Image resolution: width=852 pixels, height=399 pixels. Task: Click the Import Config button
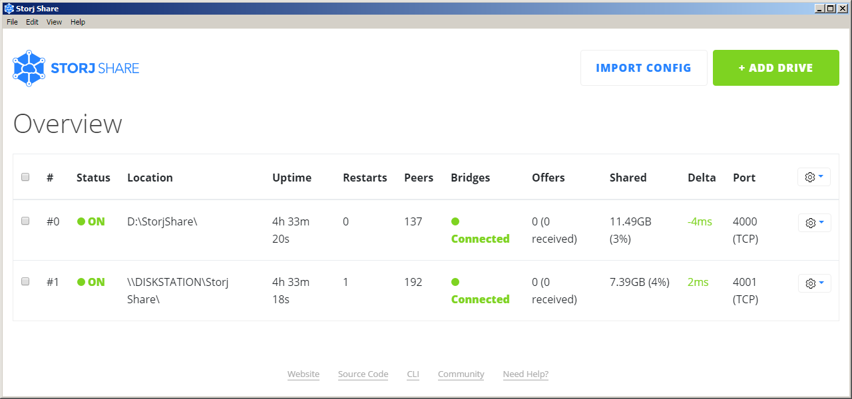click(x=644, y=68)
